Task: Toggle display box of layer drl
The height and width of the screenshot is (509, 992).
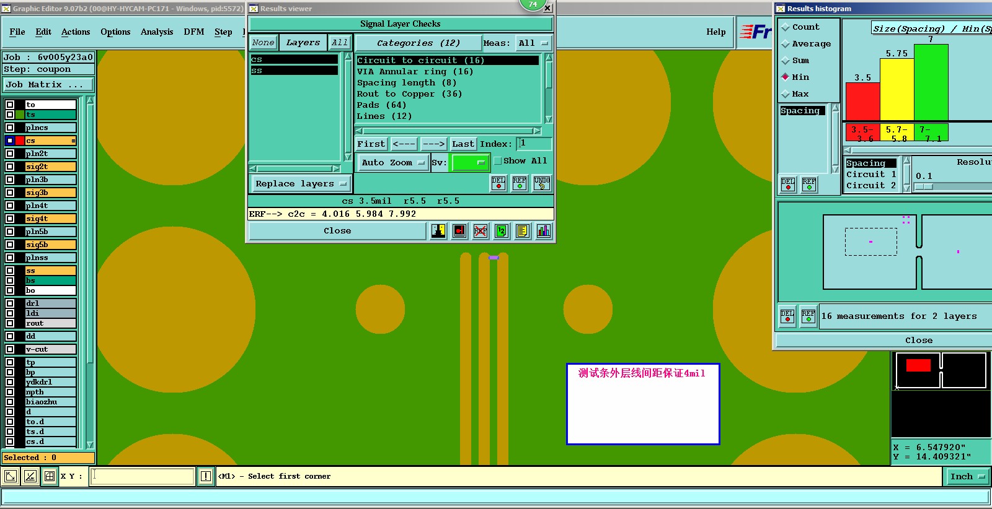Action: point(10,303)
